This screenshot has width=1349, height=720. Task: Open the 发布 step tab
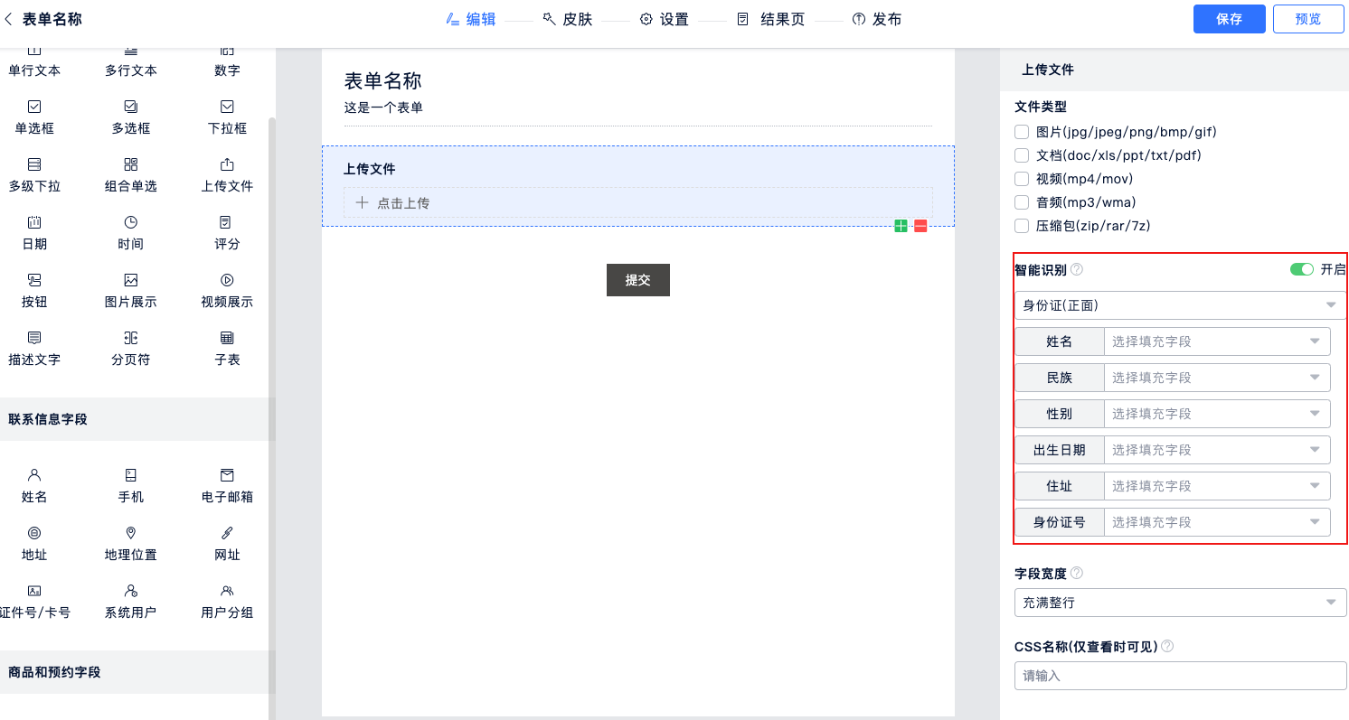876,19
